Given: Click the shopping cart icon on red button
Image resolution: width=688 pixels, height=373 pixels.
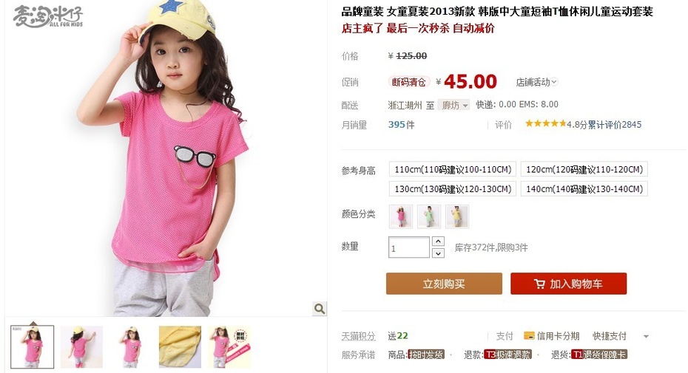Looking at the screenshot, I should click(539, 284).
